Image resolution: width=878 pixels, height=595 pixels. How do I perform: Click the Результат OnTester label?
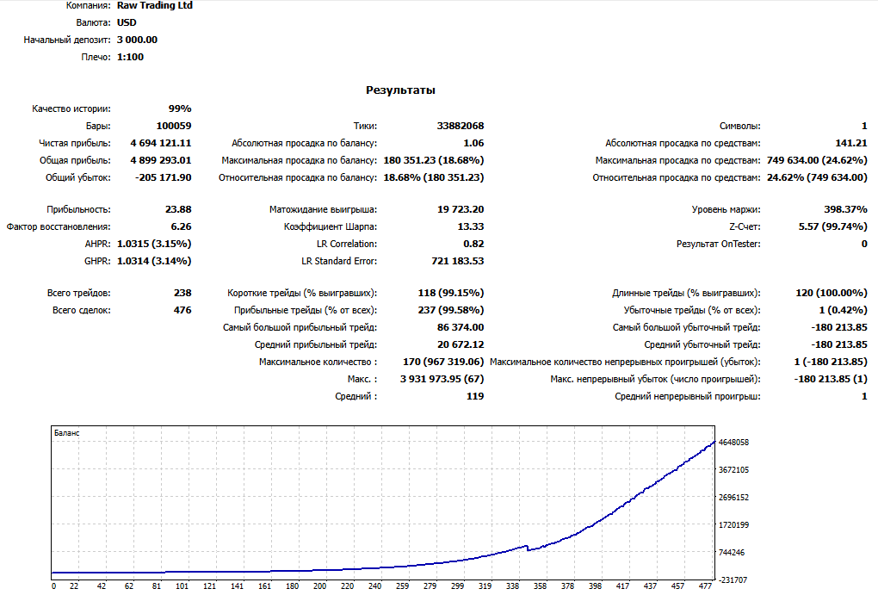[x=719, y=245]
